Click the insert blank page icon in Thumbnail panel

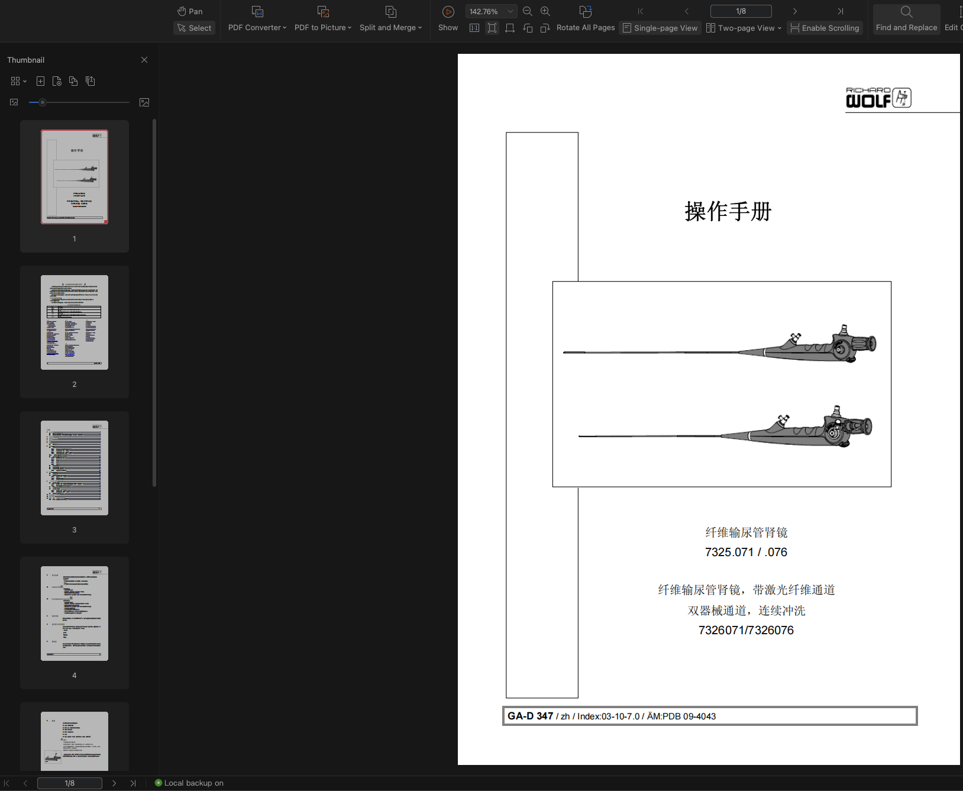(x=40, y=81)
